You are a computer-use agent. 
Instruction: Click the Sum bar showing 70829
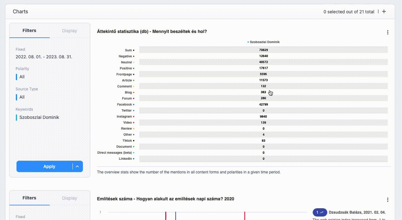point(263,50)
